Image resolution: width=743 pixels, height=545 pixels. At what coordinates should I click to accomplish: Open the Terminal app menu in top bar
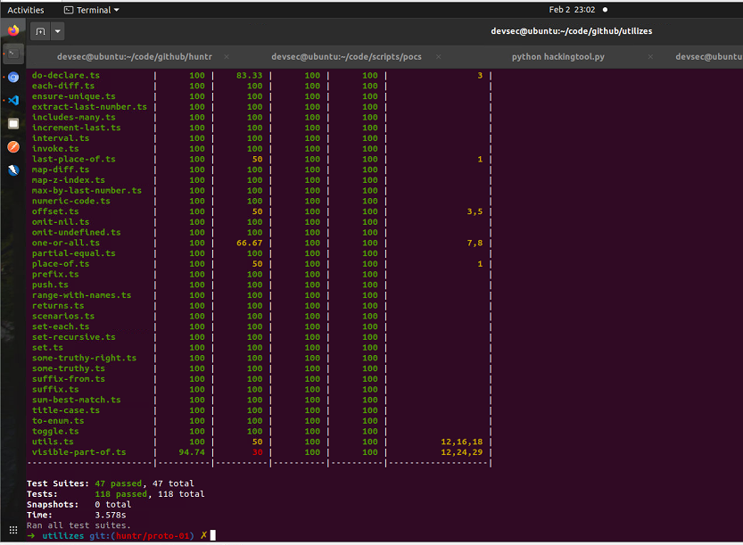point(92,10)
